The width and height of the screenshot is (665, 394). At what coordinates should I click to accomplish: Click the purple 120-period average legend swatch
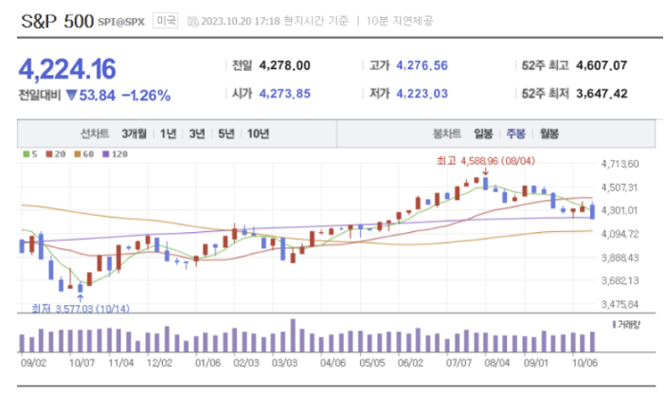tap(105, 154)
